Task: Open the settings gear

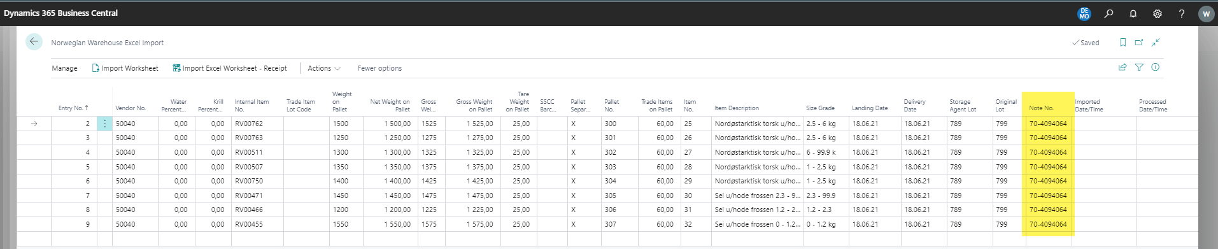Action: [1158, 13]
